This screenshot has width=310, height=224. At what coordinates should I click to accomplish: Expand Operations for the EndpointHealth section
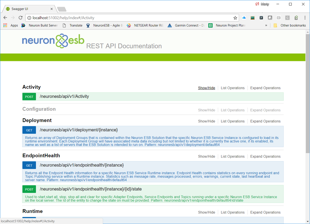(265, 156)
